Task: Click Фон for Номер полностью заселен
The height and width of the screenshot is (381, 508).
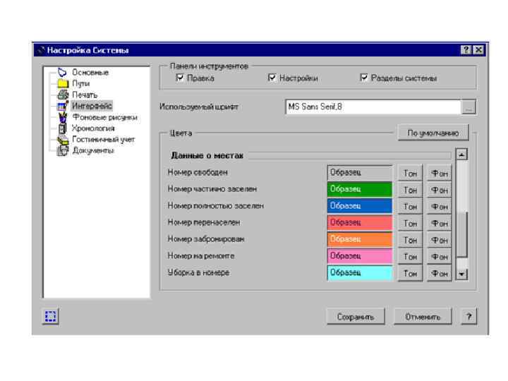Action: point(440,207)
